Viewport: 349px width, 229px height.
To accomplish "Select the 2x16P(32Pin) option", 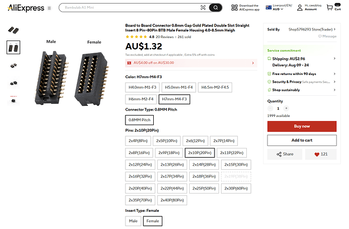I will click(x=140, y=176).
